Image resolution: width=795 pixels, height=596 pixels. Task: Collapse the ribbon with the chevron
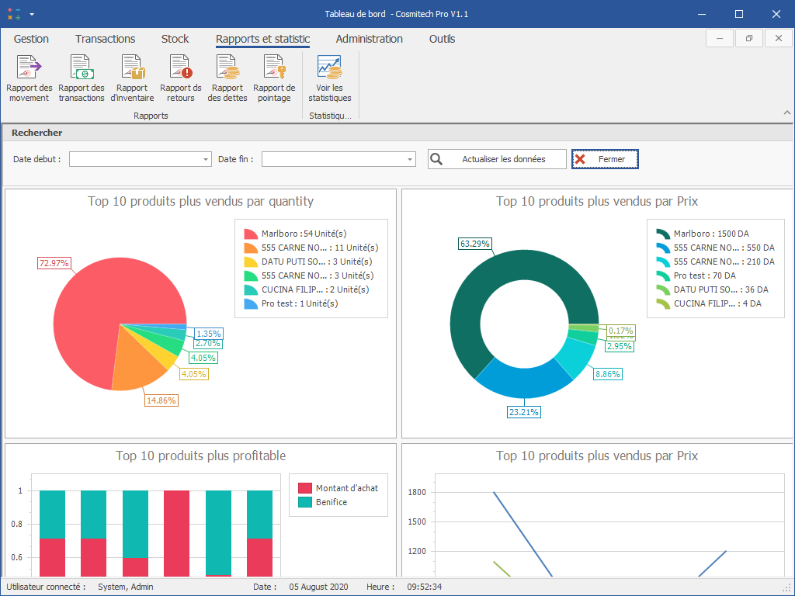pos(787,113)
